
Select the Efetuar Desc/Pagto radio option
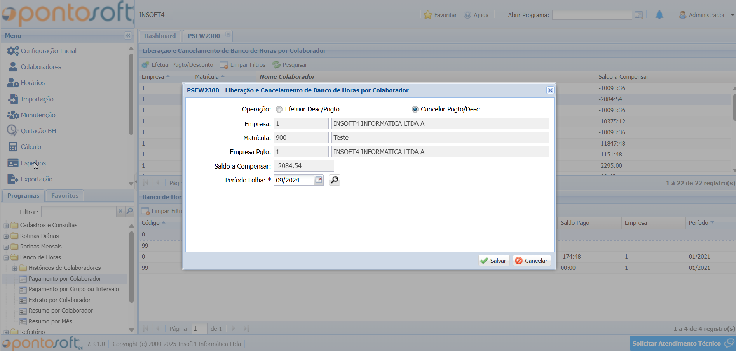(x=279, y=109)
